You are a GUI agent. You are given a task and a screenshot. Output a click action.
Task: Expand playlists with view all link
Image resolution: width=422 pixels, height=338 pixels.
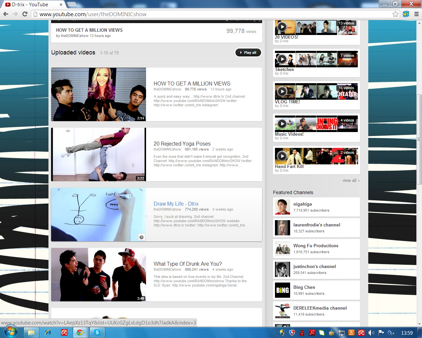[351, 181]
